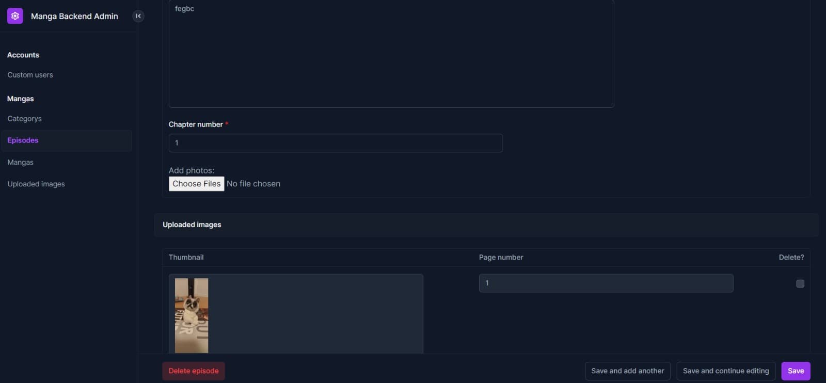Click the red Delete episode button
The image size is (826, 383).
(x=194, y=371)
